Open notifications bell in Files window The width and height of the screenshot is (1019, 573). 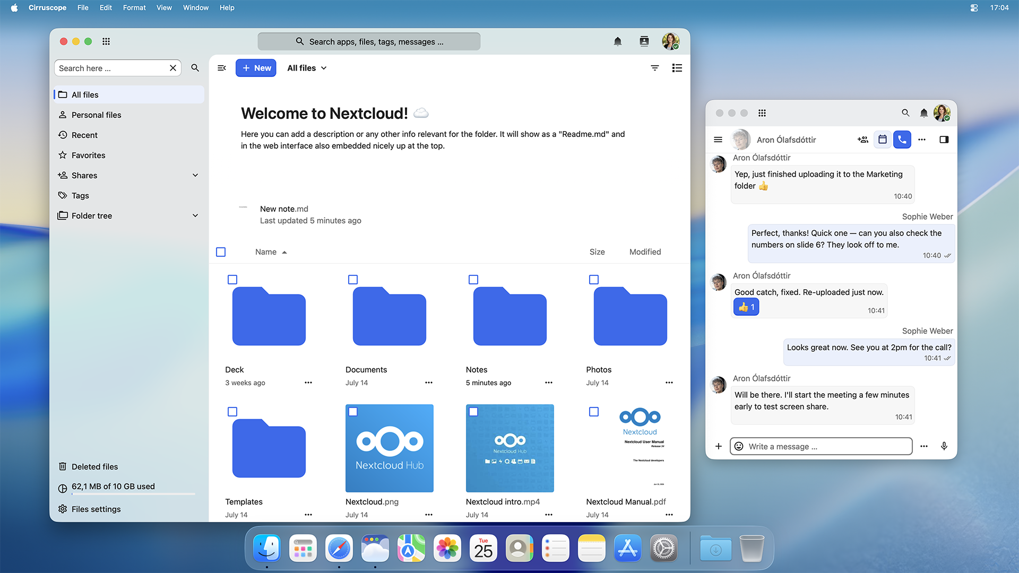pos(617,41)
